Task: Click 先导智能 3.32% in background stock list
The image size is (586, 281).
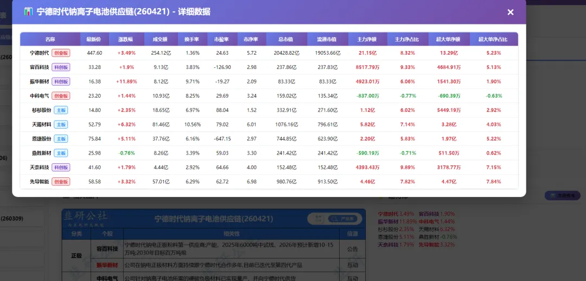Action: click(437, 245)
